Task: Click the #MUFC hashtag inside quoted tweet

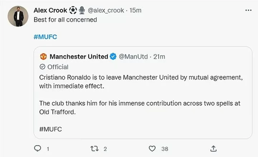Action: point(51,129)
